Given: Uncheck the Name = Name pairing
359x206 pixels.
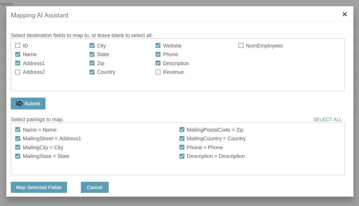Looking at the screenshot, I should 18,129.
